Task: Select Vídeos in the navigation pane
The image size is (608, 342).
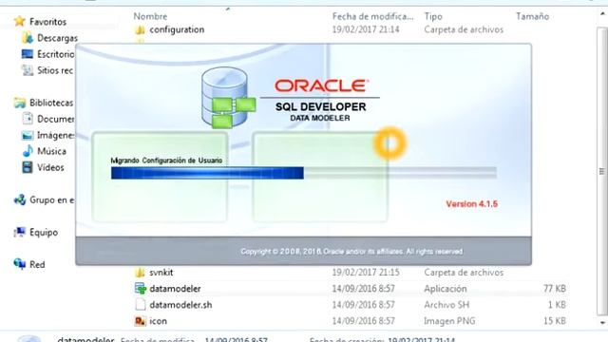Action: coord(50,167)
